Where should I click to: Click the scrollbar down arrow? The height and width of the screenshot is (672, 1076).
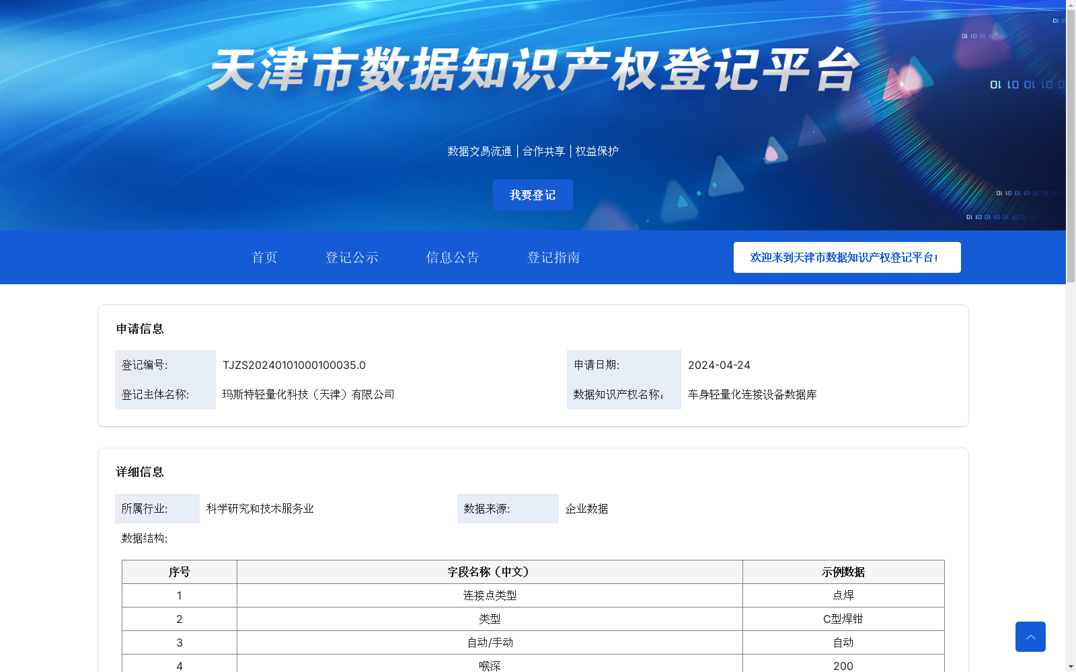tap(1071, 667)
